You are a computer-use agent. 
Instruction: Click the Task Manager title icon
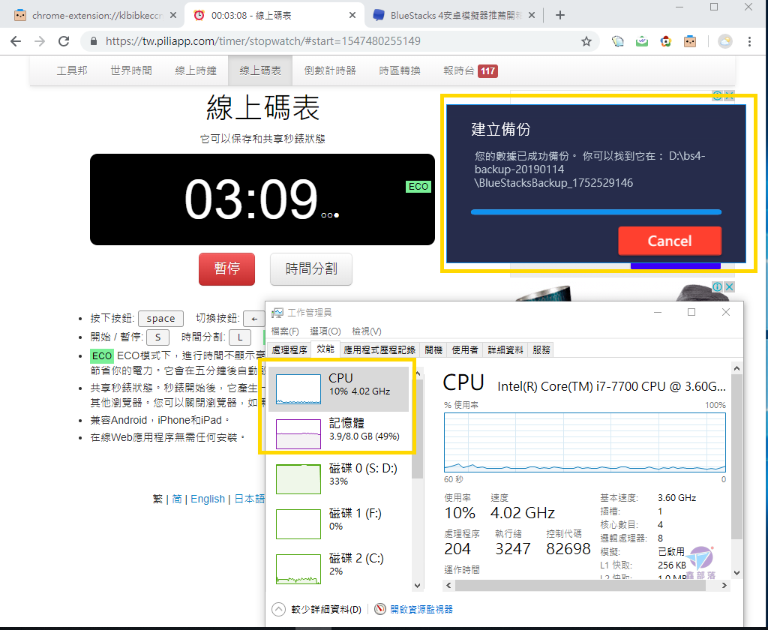pyautogui.click(x=277, y=313)
